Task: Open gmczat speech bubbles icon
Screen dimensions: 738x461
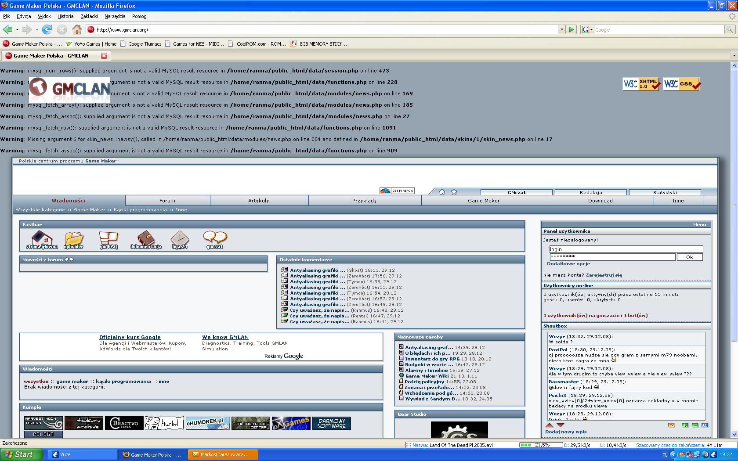Action: pyautogui.click(x=215, y=239)
